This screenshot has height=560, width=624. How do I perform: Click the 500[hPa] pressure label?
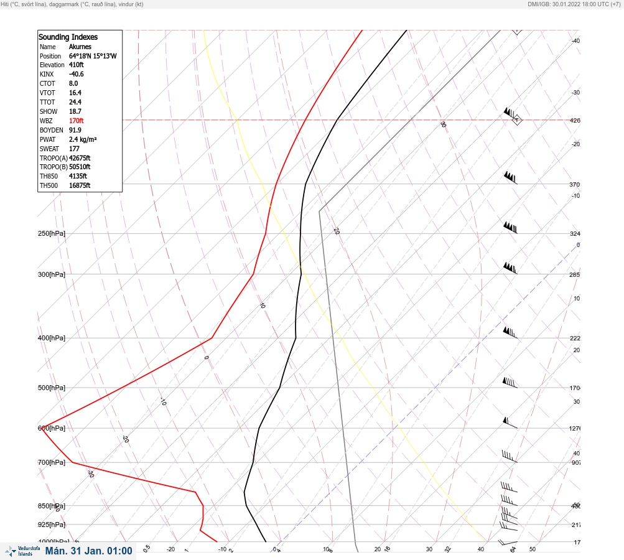pos(52,388)
